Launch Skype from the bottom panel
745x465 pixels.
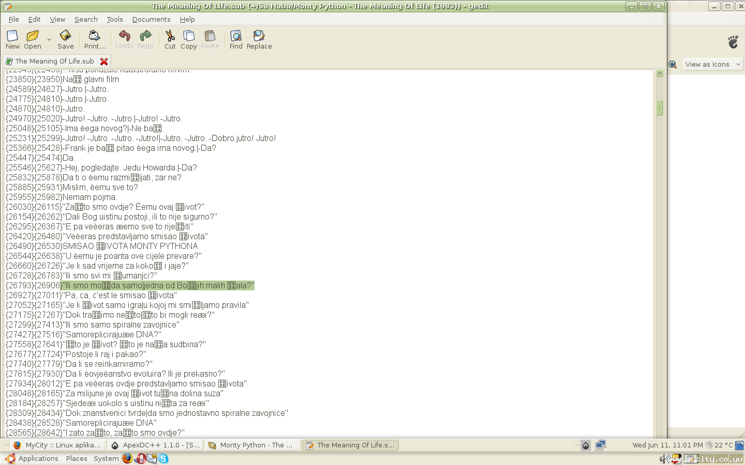pos(163,458)
